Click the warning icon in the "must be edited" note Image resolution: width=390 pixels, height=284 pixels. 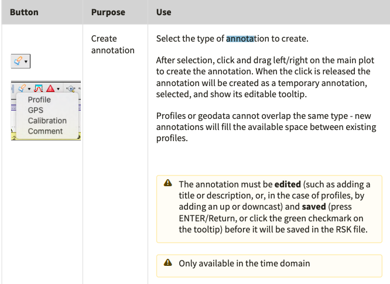[168, 184]
